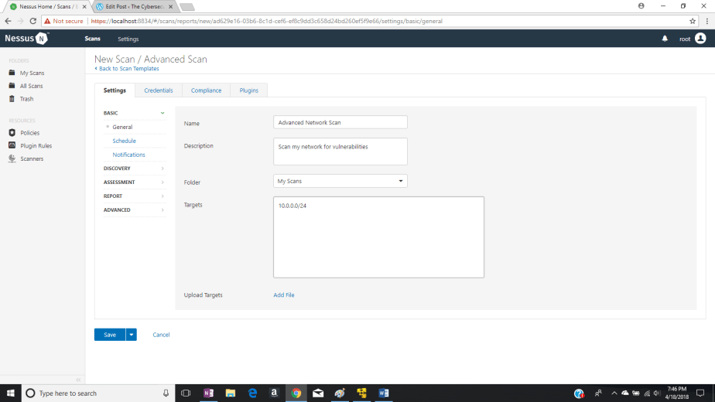Click Back to Scan Templates link
715x402 pixels.
[128, 69]
